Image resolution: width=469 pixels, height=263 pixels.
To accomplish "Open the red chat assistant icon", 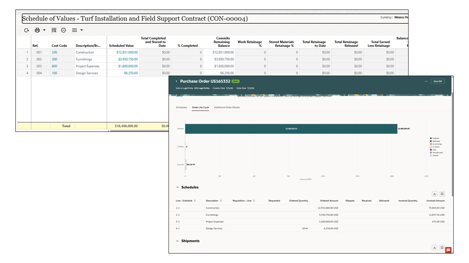I will 448,250.
